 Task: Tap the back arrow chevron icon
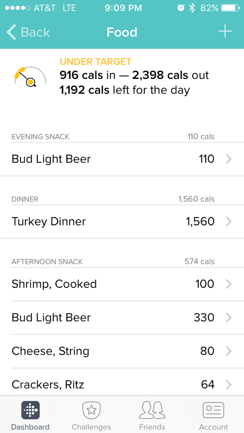(x=11, y=33)
